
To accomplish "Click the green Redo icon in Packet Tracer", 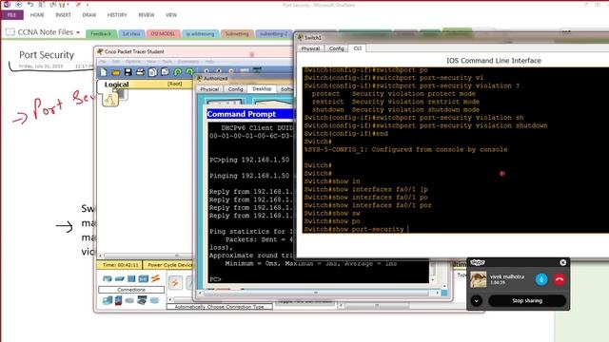I will pos(189,72).
